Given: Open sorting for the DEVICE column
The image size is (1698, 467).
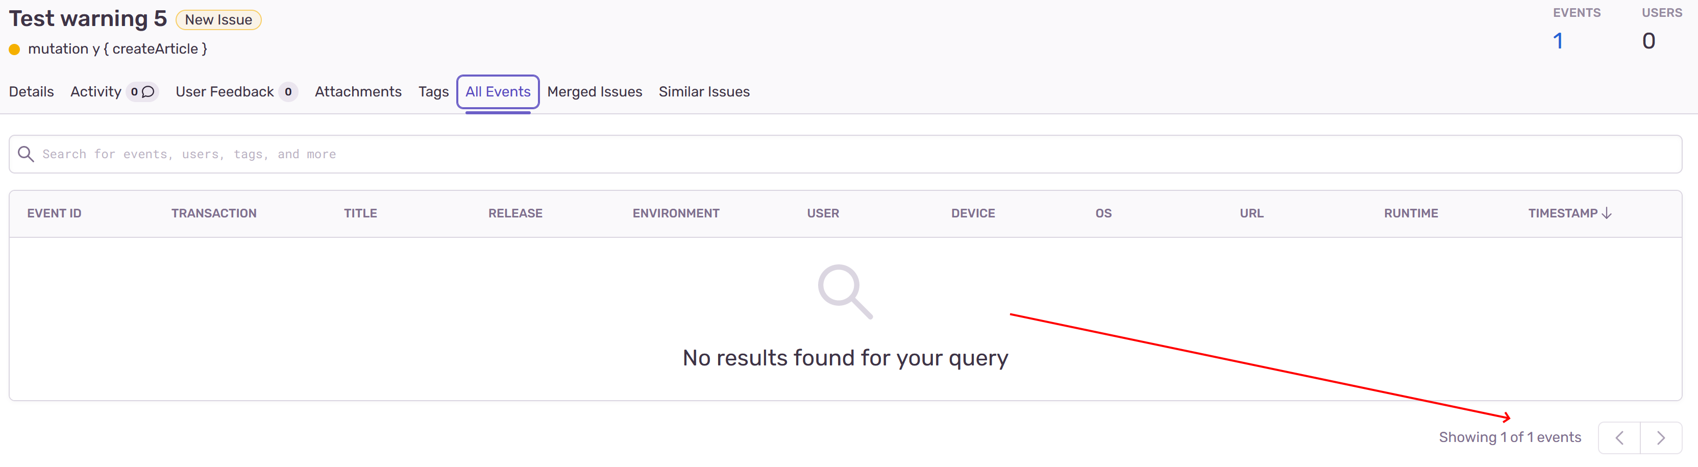Looking at the screenshot, I should pos(973,213).
